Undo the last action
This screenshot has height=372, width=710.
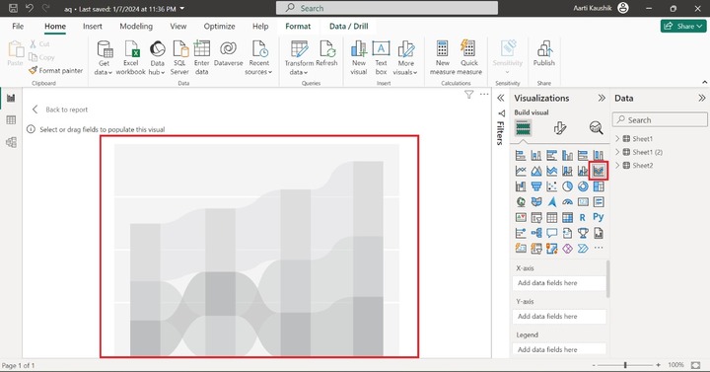(29, 8)
